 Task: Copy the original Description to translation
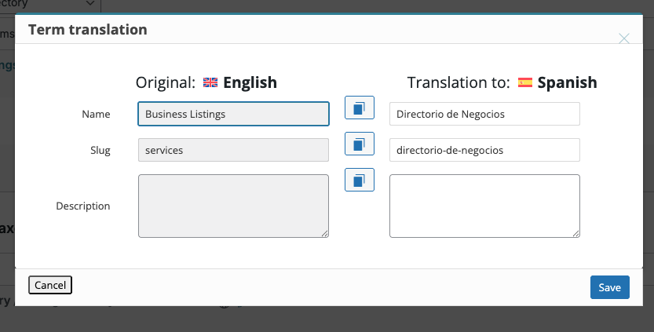tap(359, 180)
